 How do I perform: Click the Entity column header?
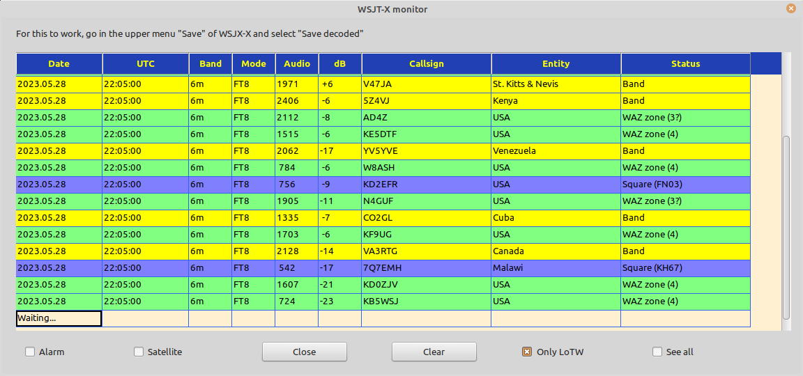click(556, 64)
